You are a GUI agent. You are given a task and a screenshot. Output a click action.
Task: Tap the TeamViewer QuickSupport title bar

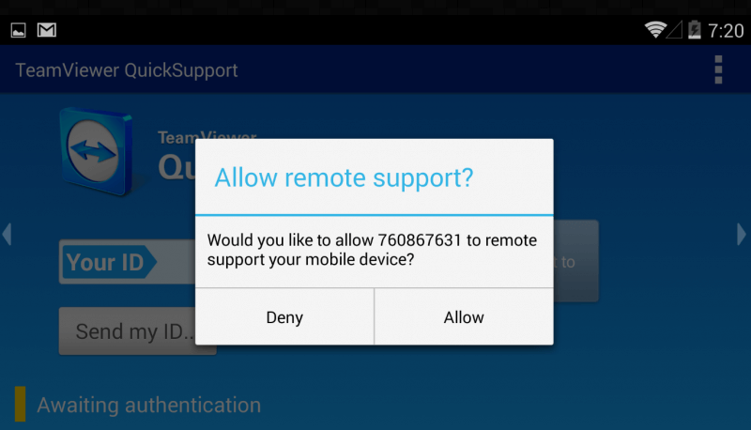point(127,70)
